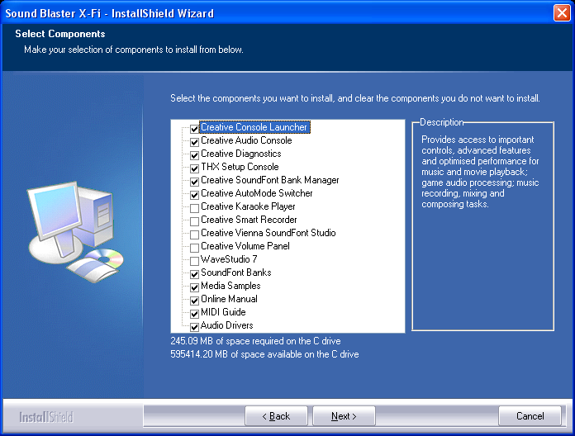Image resolution: width=575 pixels, height=436 pixels.
Task: Select the Creative Smart Recorder label
Action: [249, 220]
